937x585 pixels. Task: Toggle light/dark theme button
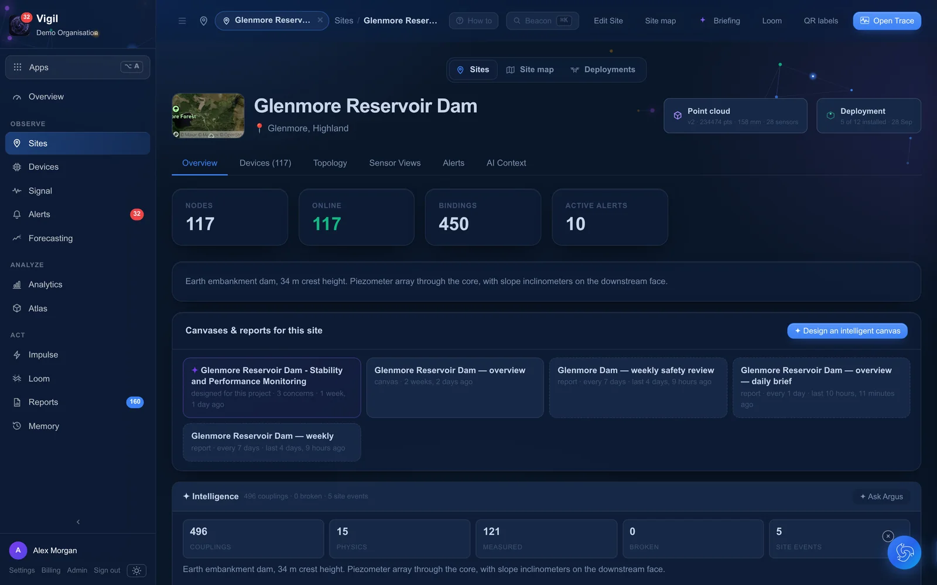(x=136, y=570)
